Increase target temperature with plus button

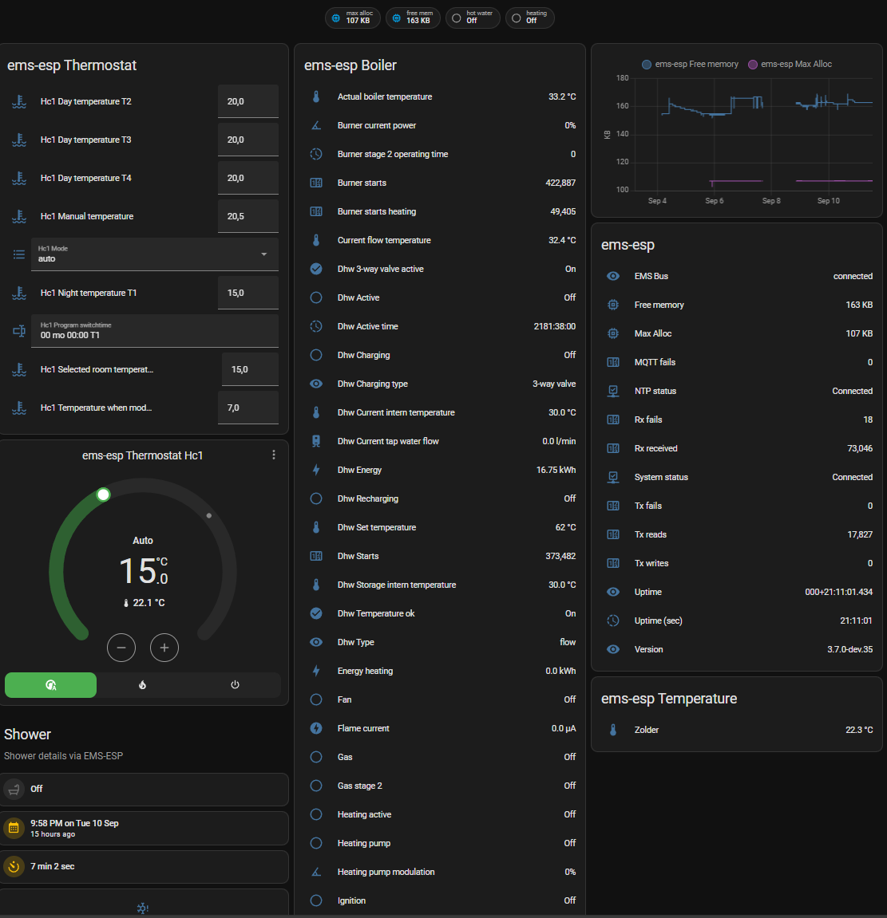164,648
